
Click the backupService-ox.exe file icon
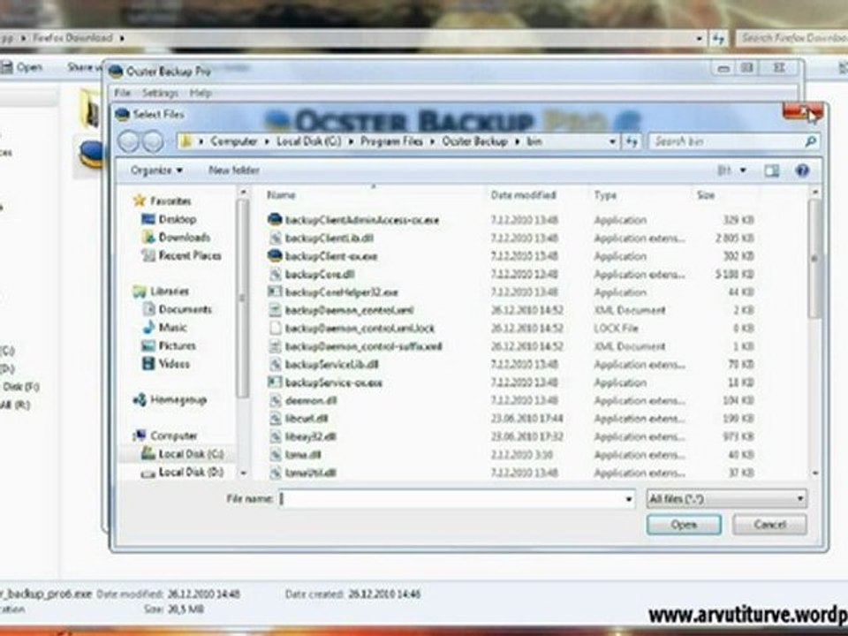click(276, 382)
